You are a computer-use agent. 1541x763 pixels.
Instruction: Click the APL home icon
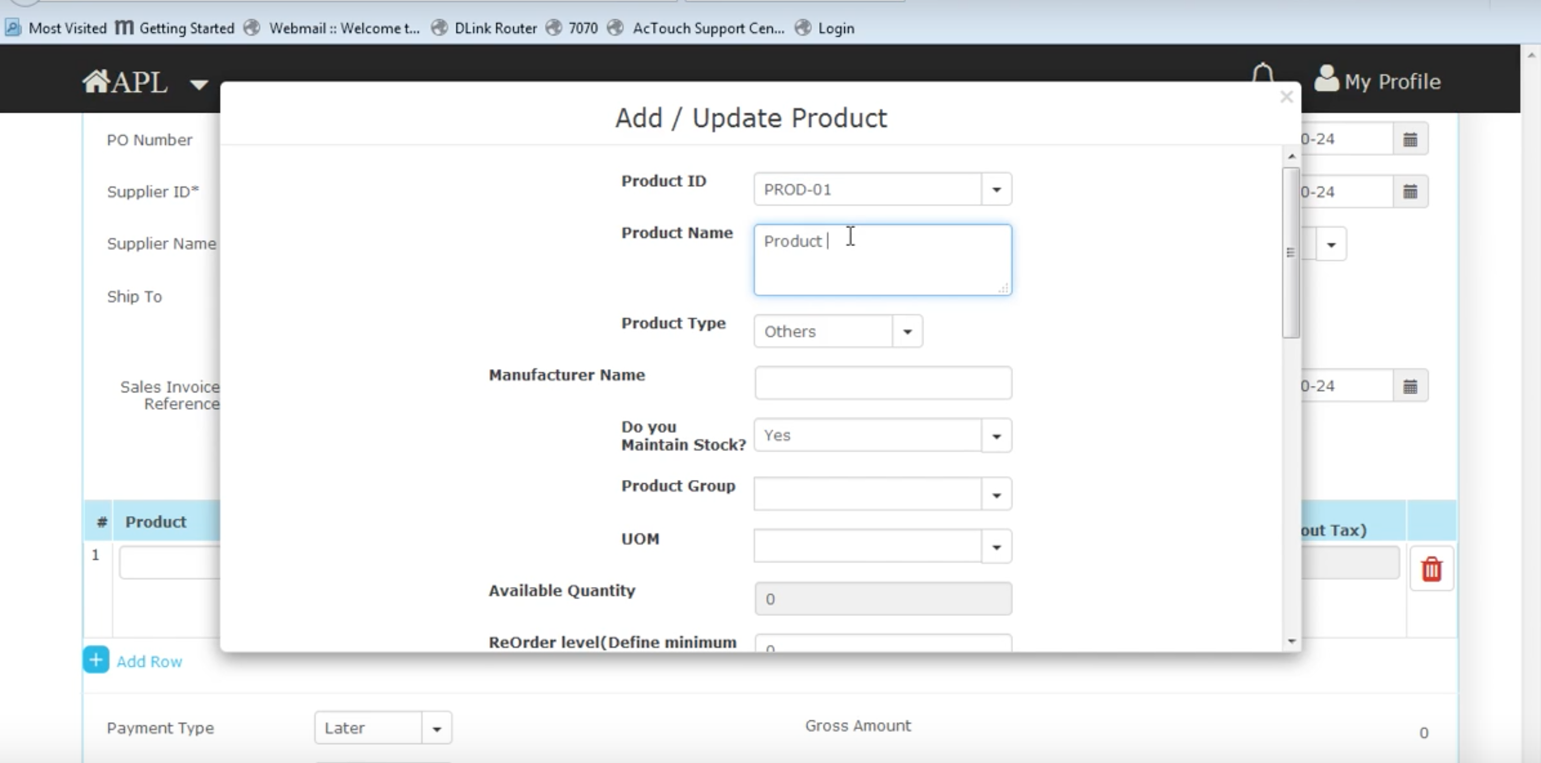click(x=96, y=81)
